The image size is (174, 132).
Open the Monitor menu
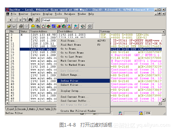pyautogui.click(x=23, y=14)
